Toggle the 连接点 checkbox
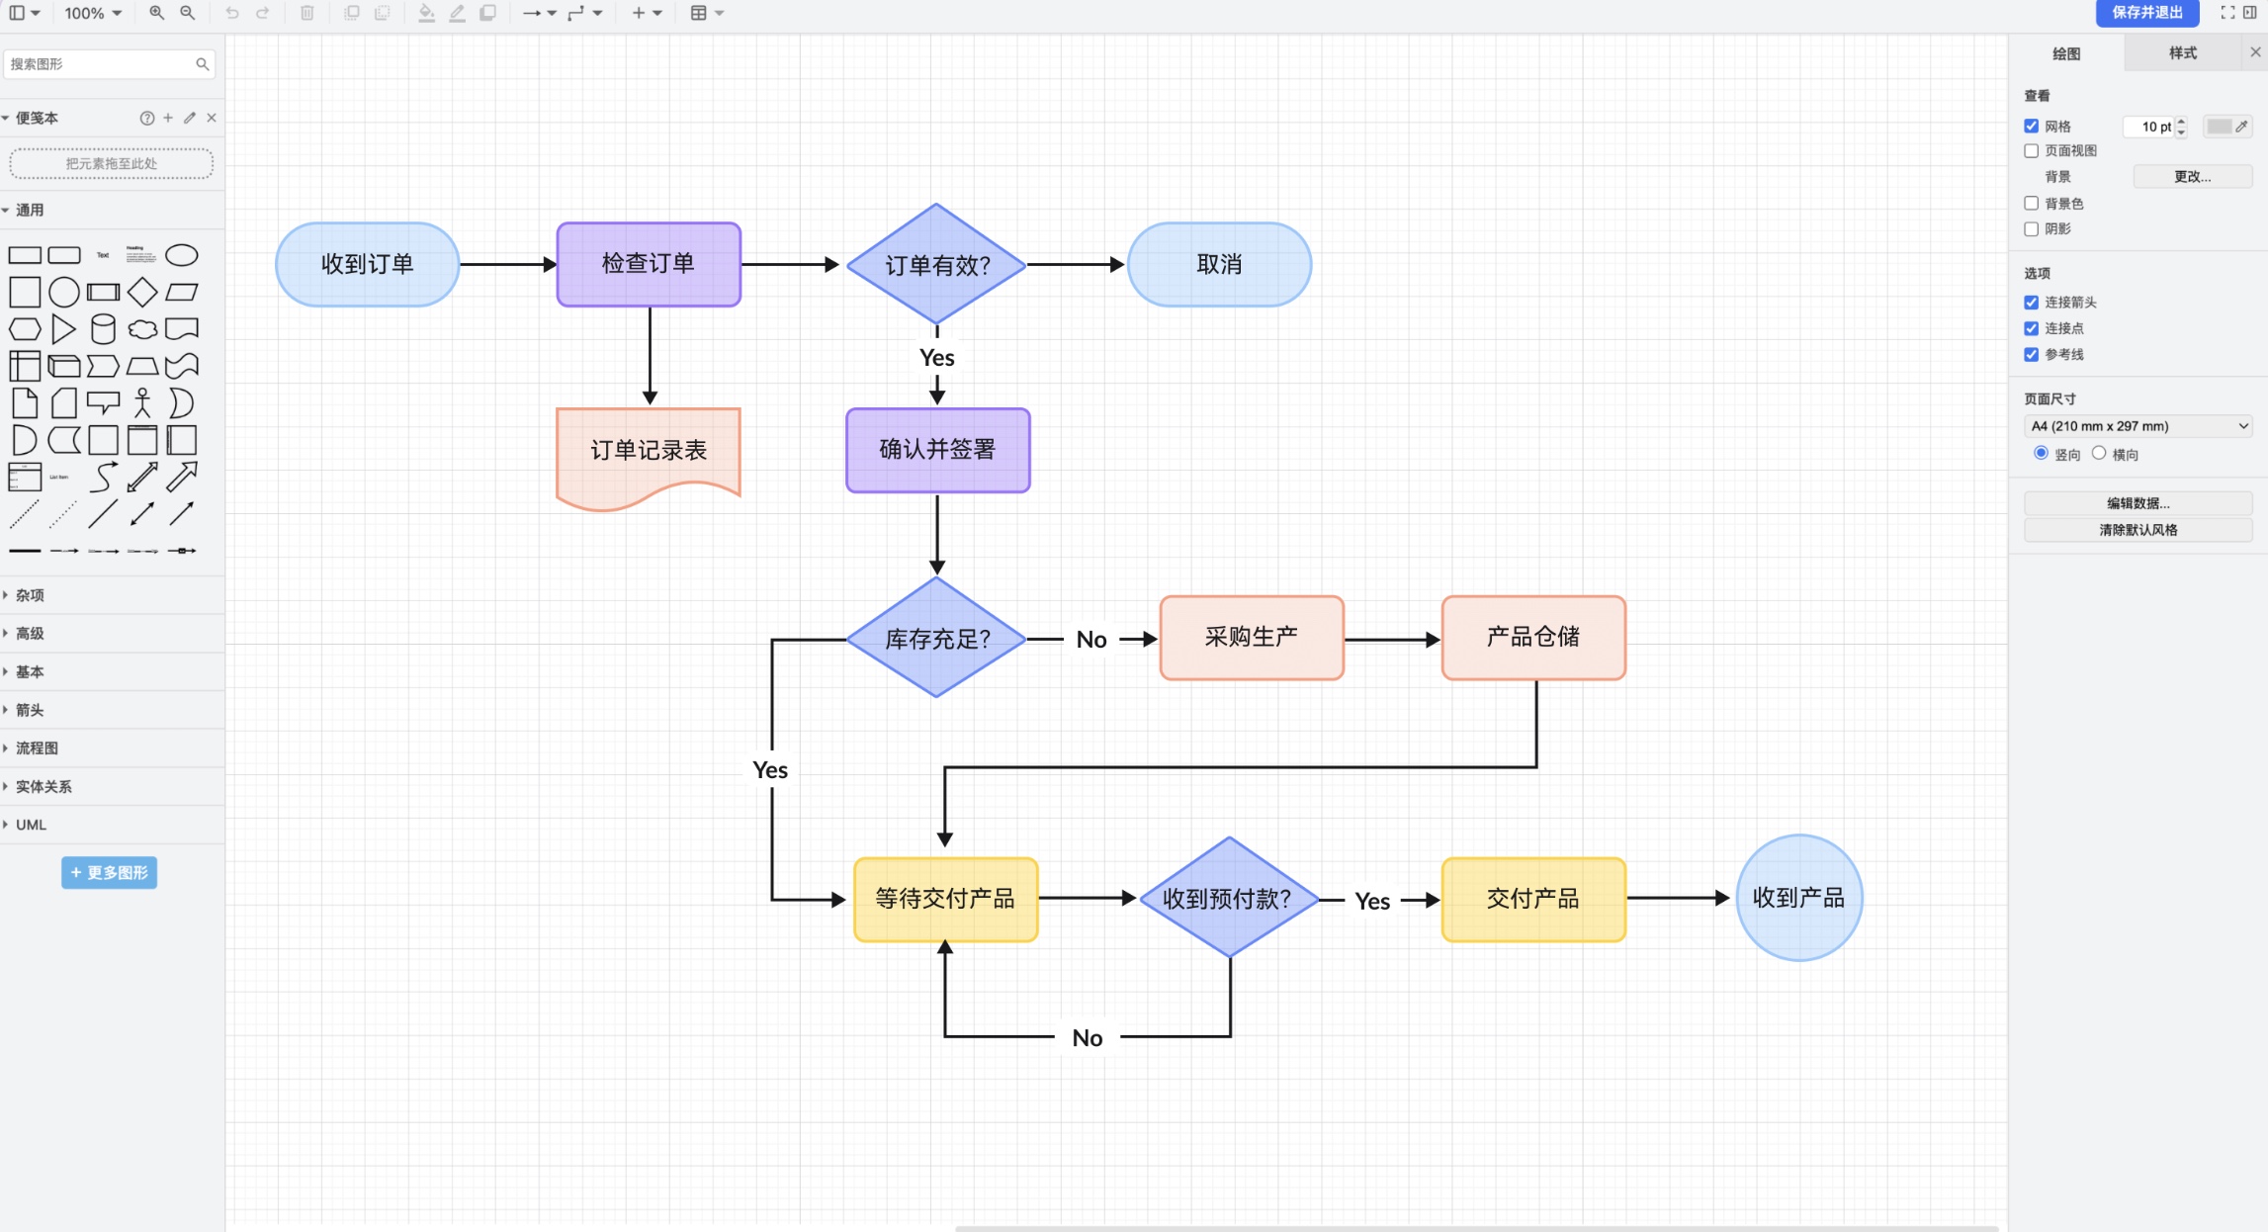The image size is (2268, 1232). (2032, 328)
